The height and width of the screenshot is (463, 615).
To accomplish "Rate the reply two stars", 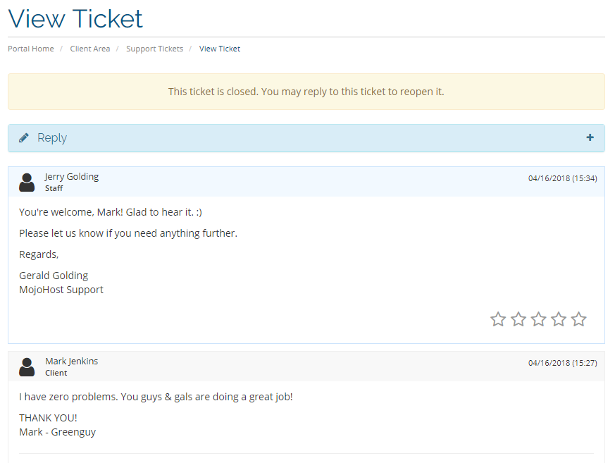I will [518, 319].
